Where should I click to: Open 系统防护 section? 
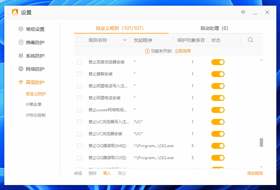click(x=35, y=56)
